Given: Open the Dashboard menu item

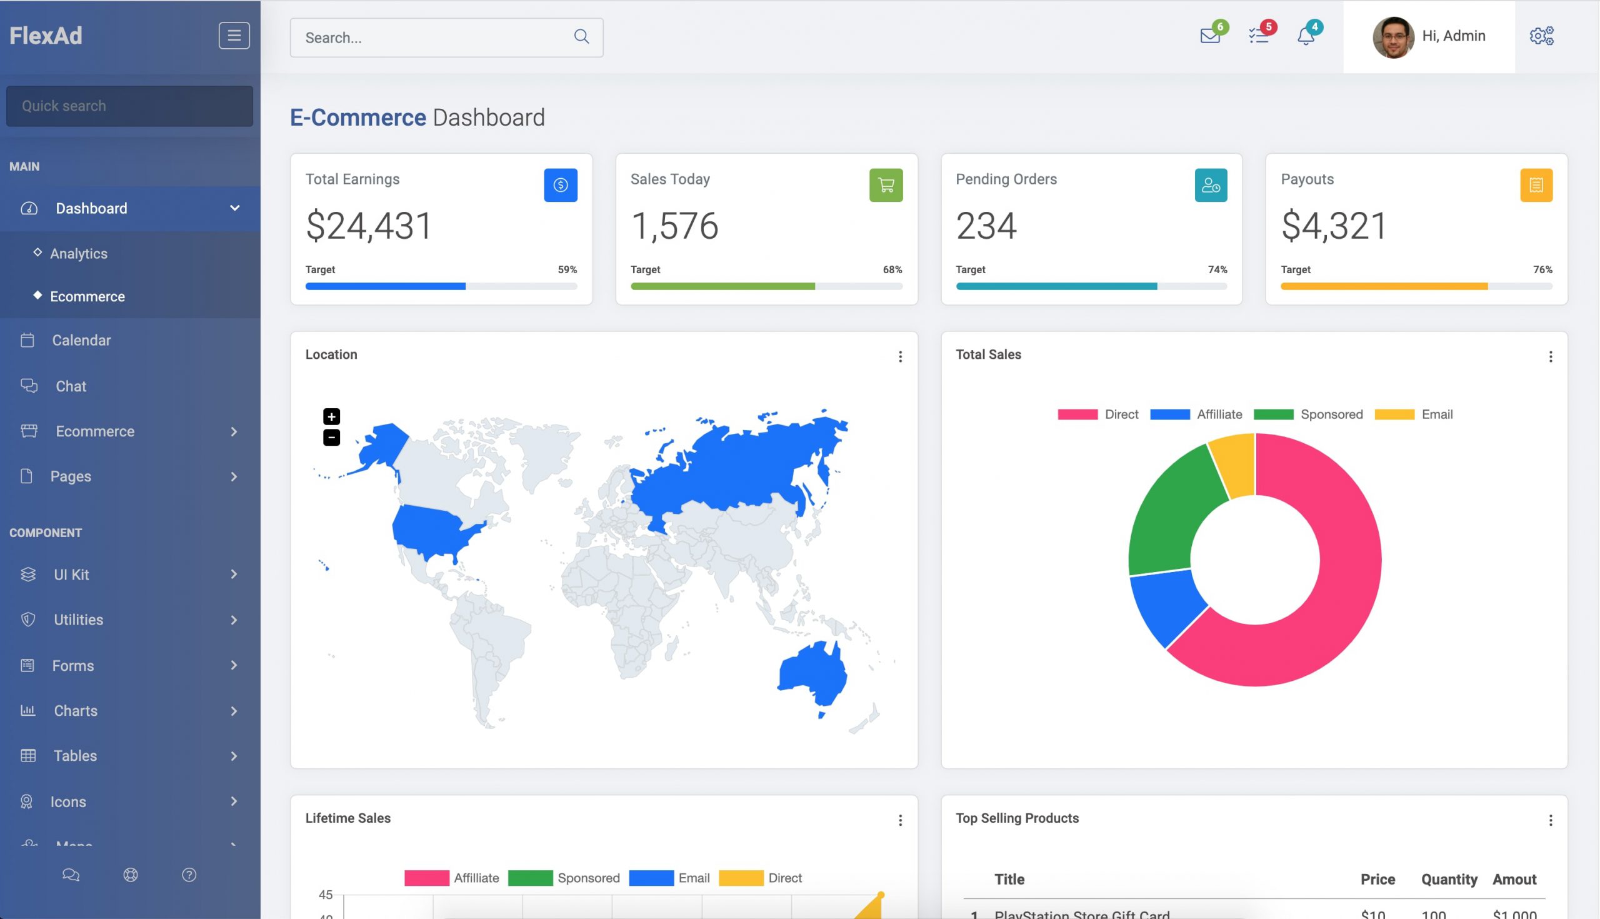Looking at the screenshot, I should pos(130,208).
